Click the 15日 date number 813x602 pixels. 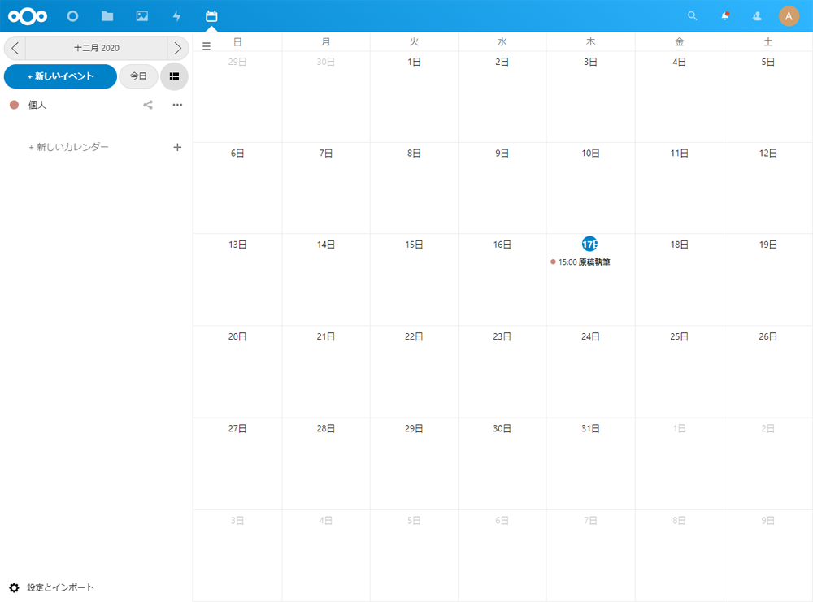[x=414, y=245]
